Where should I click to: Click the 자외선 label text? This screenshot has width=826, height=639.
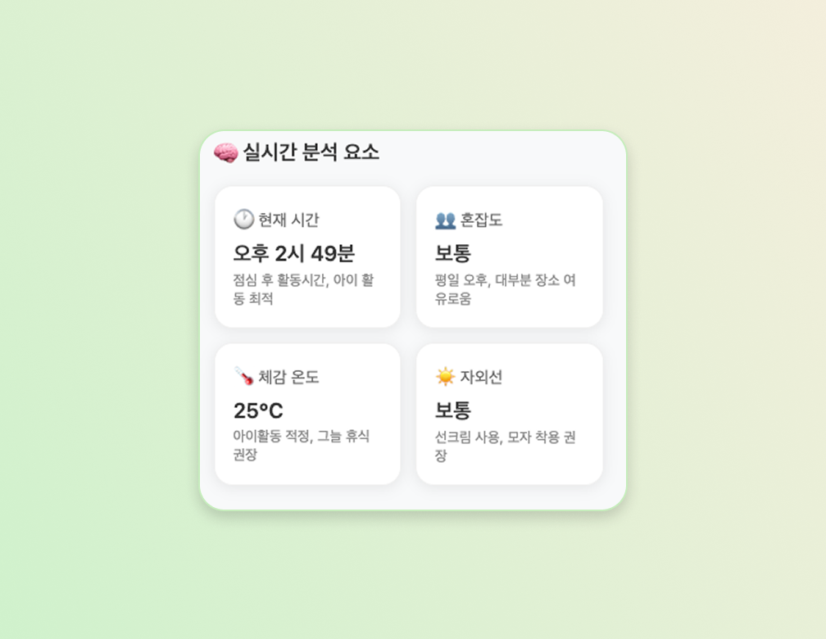[481, 377]
